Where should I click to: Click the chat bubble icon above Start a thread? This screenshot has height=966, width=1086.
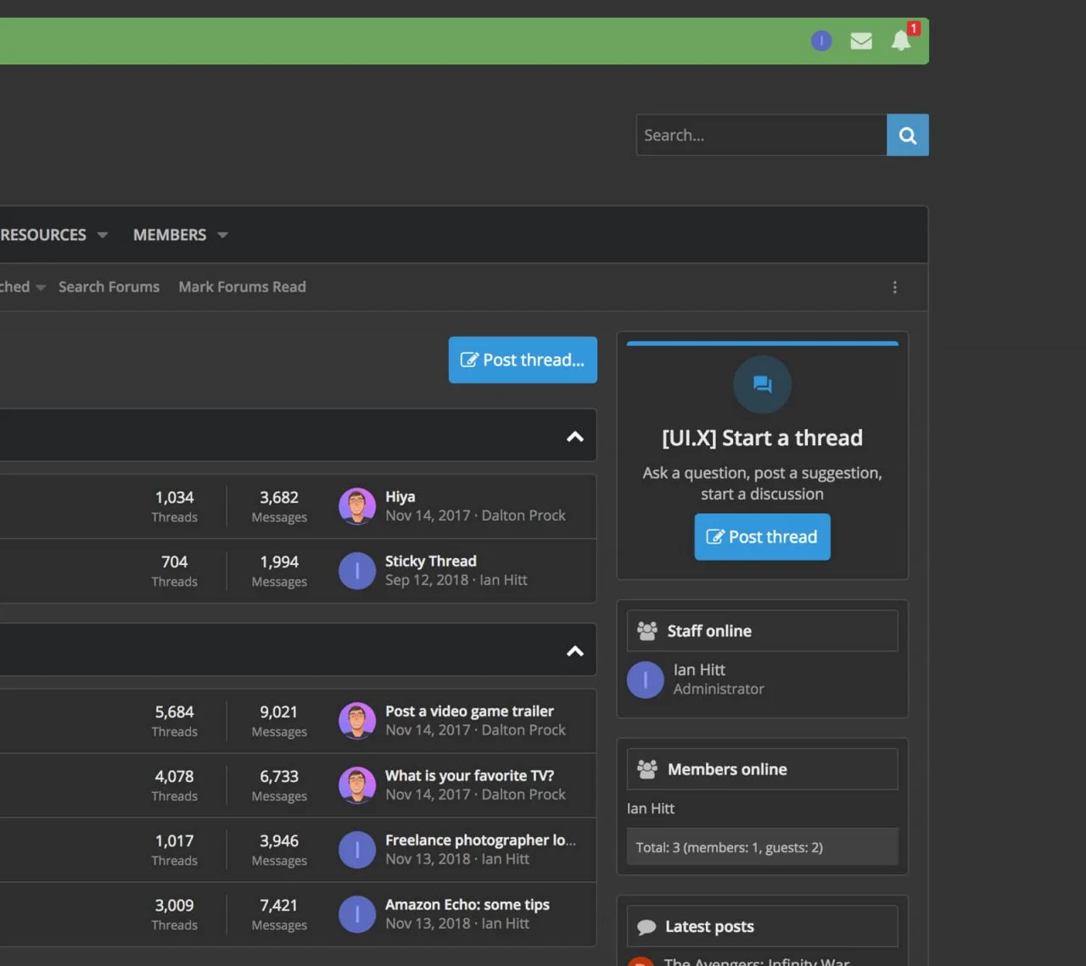[762, 384]
